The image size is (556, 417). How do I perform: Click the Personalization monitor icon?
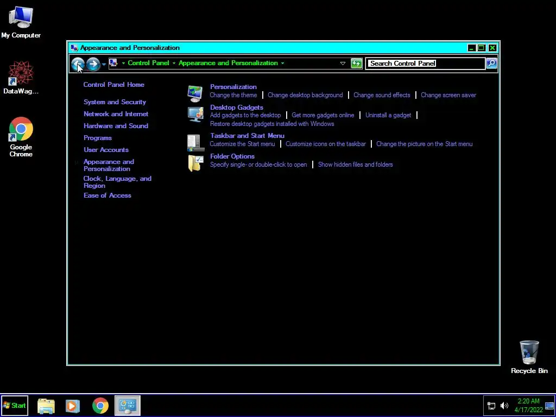(195, 94)
